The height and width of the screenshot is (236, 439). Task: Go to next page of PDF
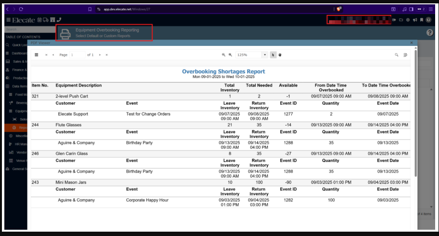100,55
